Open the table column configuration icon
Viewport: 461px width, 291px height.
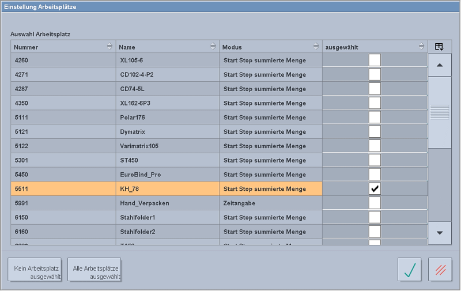(x=439, y=47)
